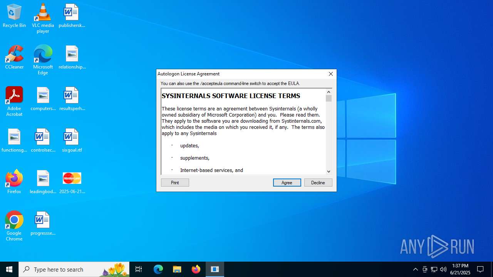Screen dimensions: 493x277
Task: Click the license scrollbar thumb
Action: tap(329, 98)
